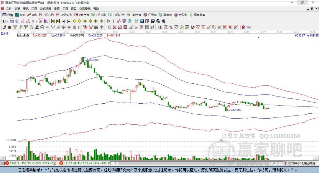Open the 板块 sector view
The height and width of the screenshot is (173, 319).
20,15
